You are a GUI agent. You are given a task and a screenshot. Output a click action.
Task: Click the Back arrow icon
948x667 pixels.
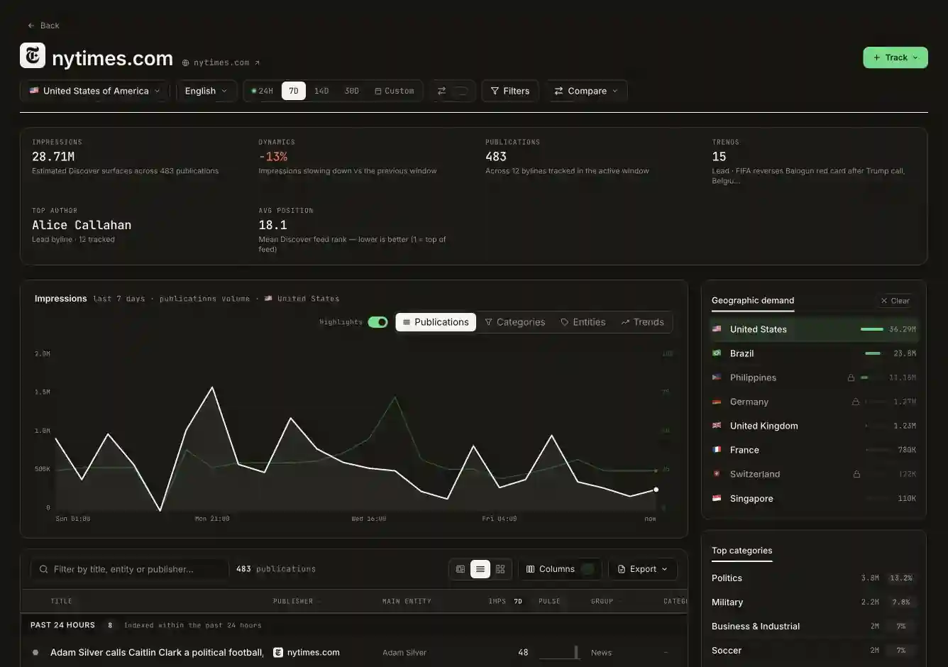click(31, 26)
